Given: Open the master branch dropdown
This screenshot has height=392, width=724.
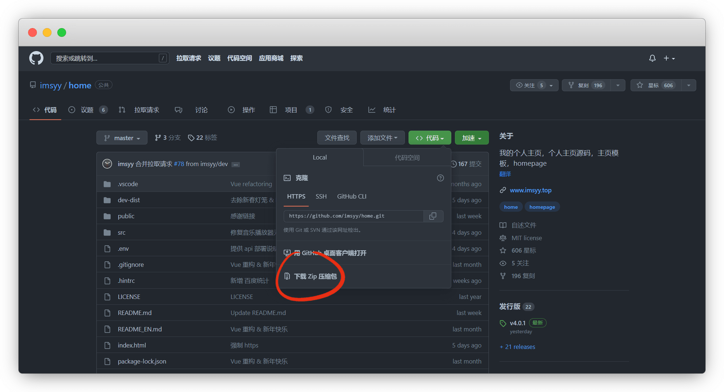Looking at the screenshot, I should pos(122,138).
